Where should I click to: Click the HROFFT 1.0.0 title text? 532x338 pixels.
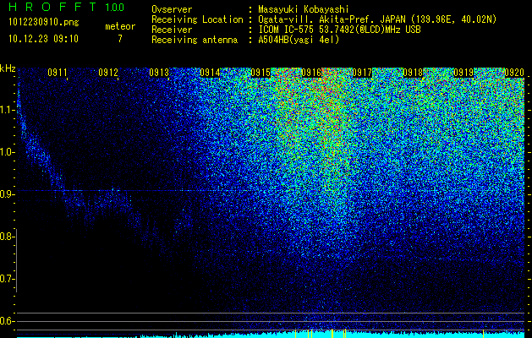point(67,7)
